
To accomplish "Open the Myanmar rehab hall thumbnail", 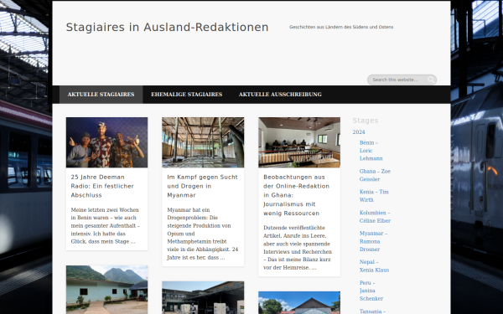I will click(203, 142).
